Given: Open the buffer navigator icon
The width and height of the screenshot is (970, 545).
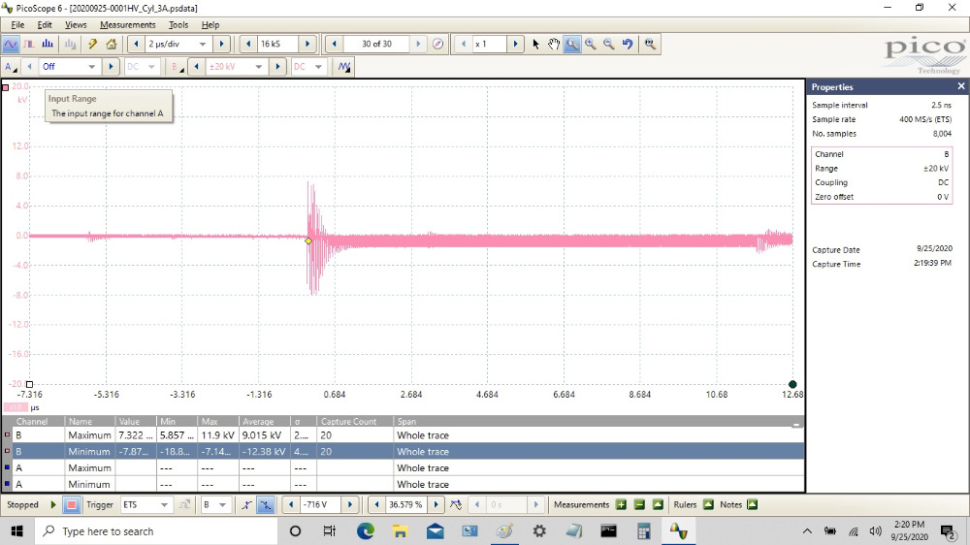Looking at the screenshot, I should (x=437, y=44).
